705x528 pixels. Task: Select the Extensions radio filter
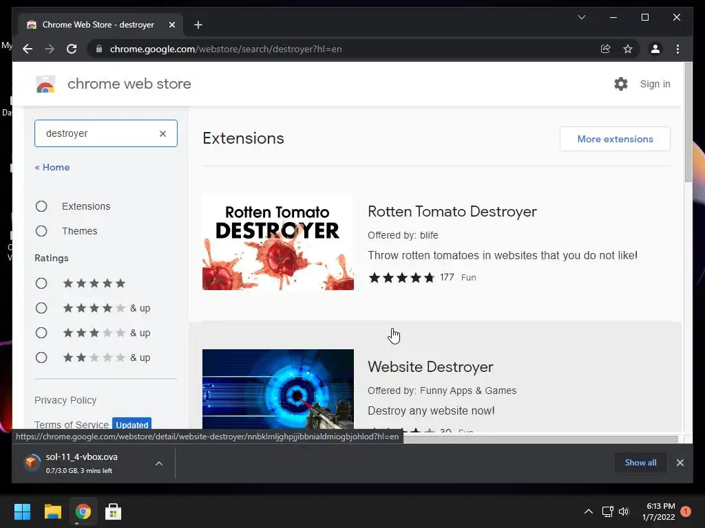pos(41,206)
